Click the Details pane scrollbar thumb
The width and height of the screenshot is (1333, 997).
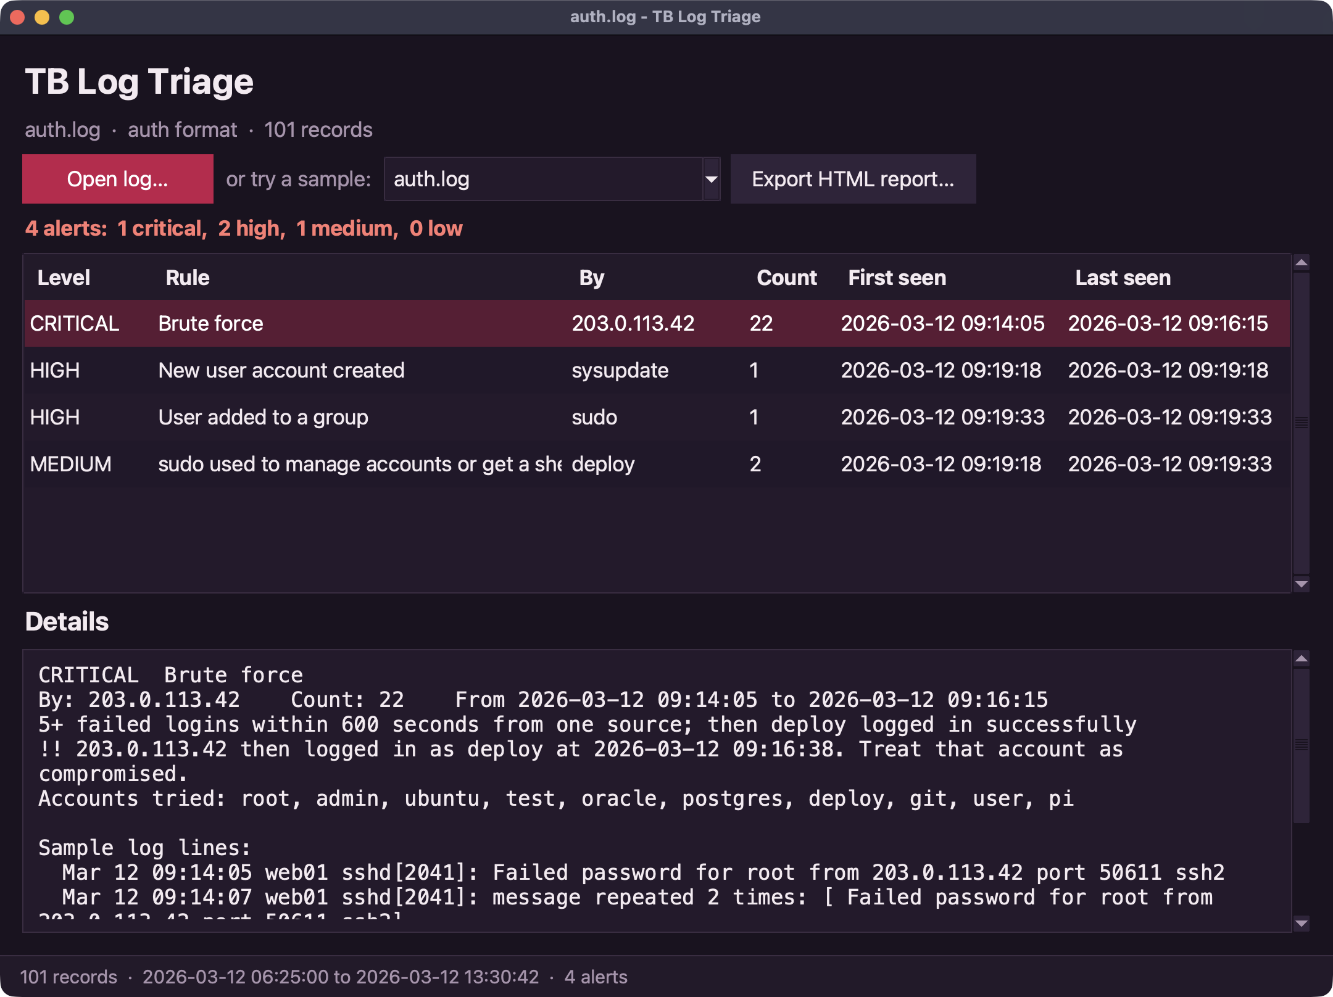[1302, 745]
